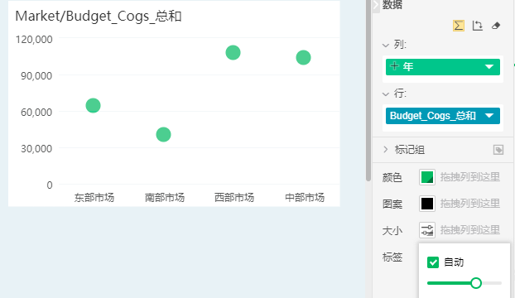515x298 pixels.
Task: Click the 大小 drop area placeholder
Action: tap(470, 230)
